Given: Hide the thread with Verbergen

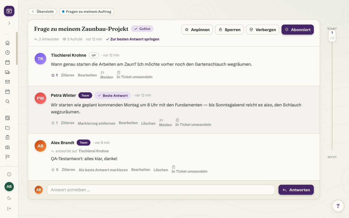Looking at the screenshot, I should tap(263, 30).
